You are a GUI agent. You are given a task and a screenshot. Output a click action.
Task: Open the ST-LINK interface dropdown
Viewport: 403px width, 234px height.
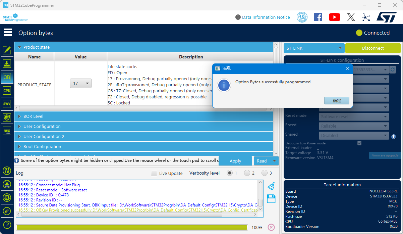314,48
